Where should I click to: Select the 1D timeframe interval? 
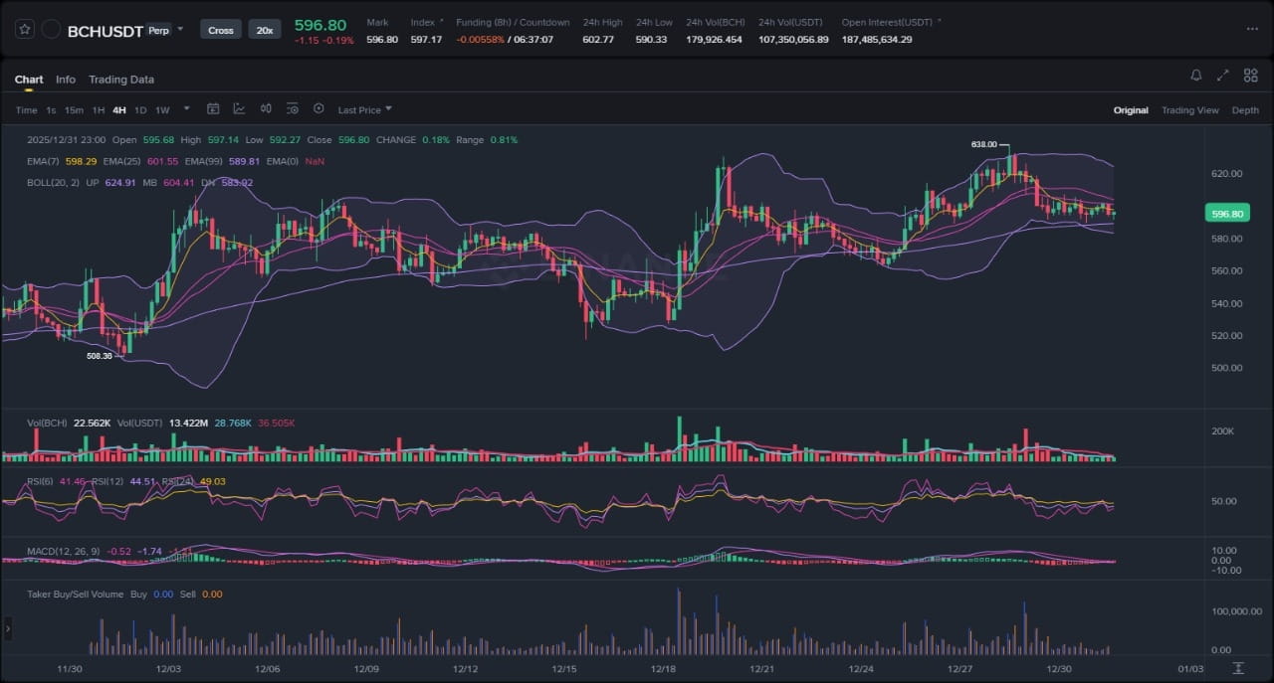tap(140, 110)
